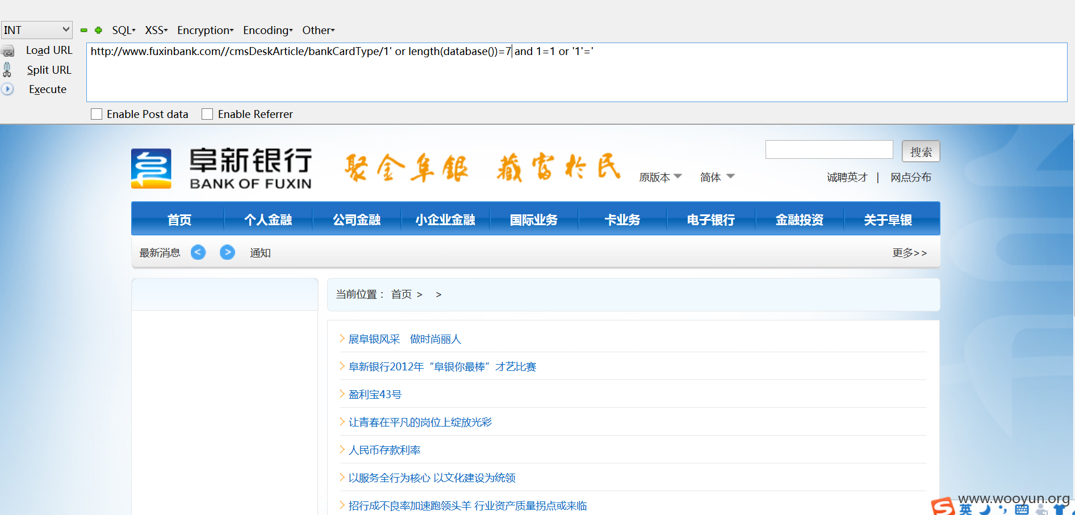Screen dimensions: 1075x515
Task: Open the 国际业务 navigation tab
Action: [534, 219]
